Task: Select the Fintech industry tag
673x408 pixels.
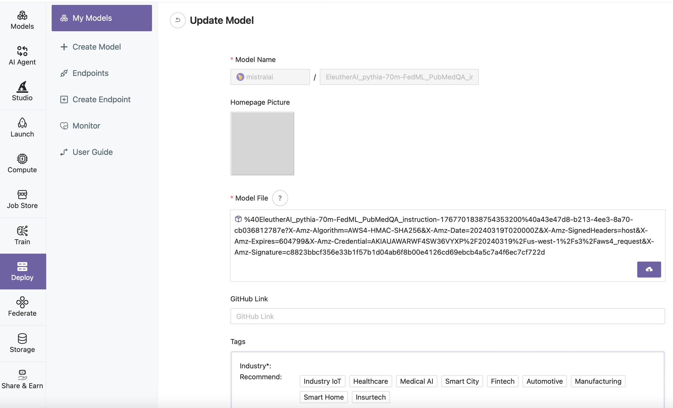Action: click(502, 381)
